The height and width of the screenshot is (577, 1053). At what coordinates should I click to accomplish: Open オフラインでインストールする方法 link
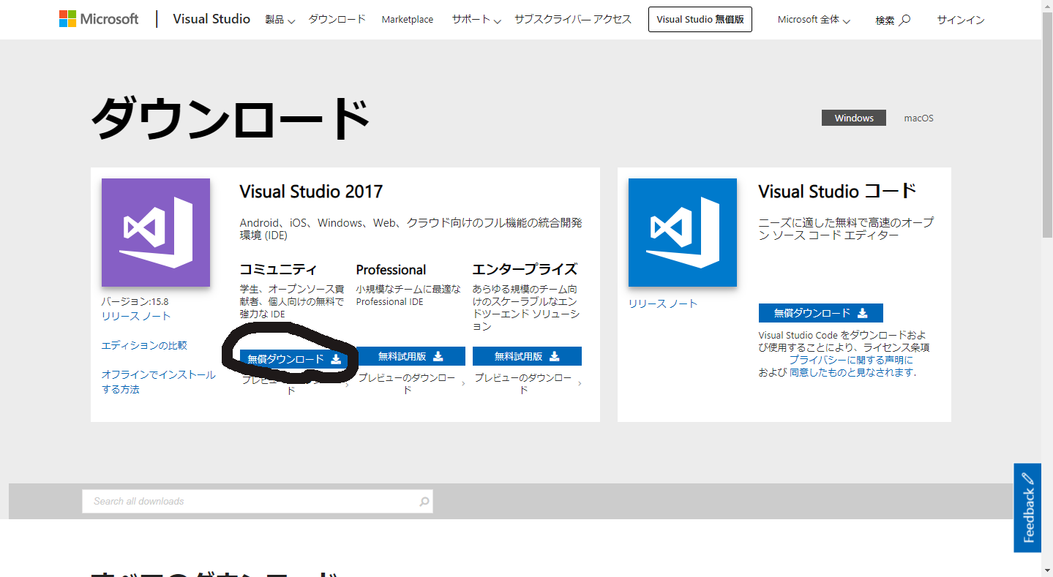click(x=159, y=382)
